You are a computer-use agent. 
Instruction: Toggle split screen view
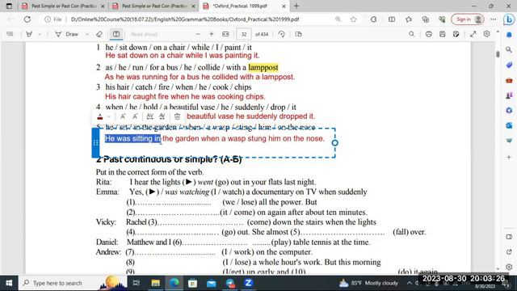point(392,19)
